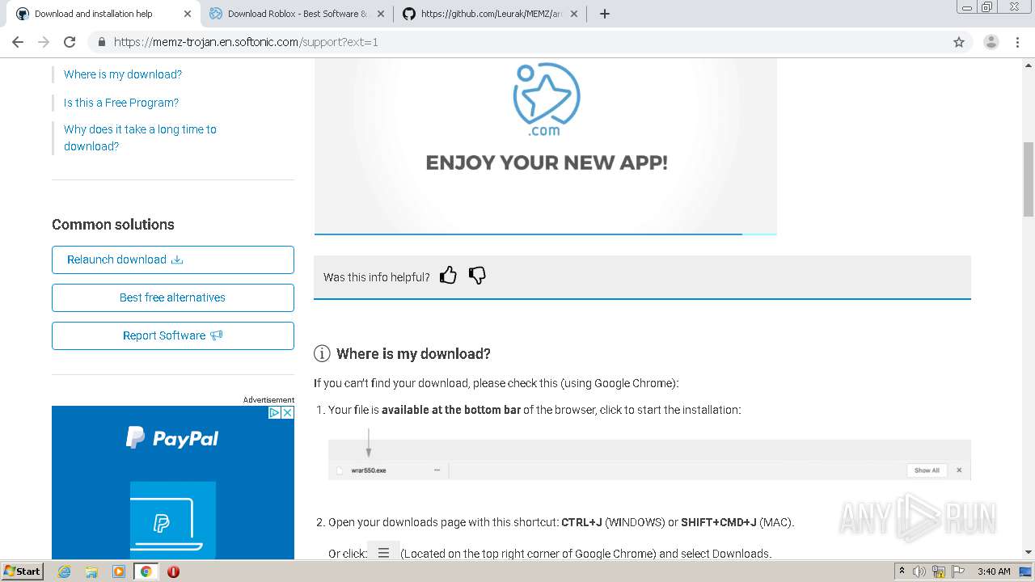1035x582 pixels.
Task: Open the volume speaker tray icon
Action: click(x=920, y=571)
